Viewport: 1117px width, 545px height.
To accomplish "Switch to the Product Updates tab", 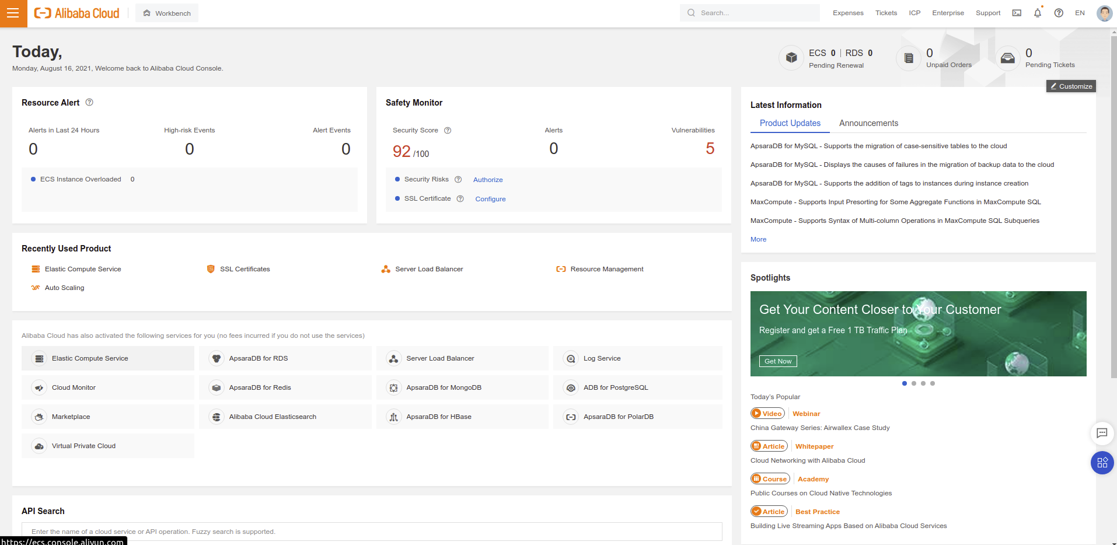I will (790, 123).
